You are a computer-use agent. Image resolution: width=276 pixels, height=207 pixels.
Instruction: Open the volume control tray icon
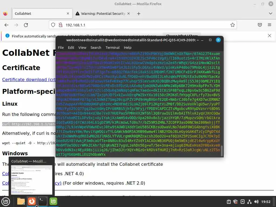256,202
